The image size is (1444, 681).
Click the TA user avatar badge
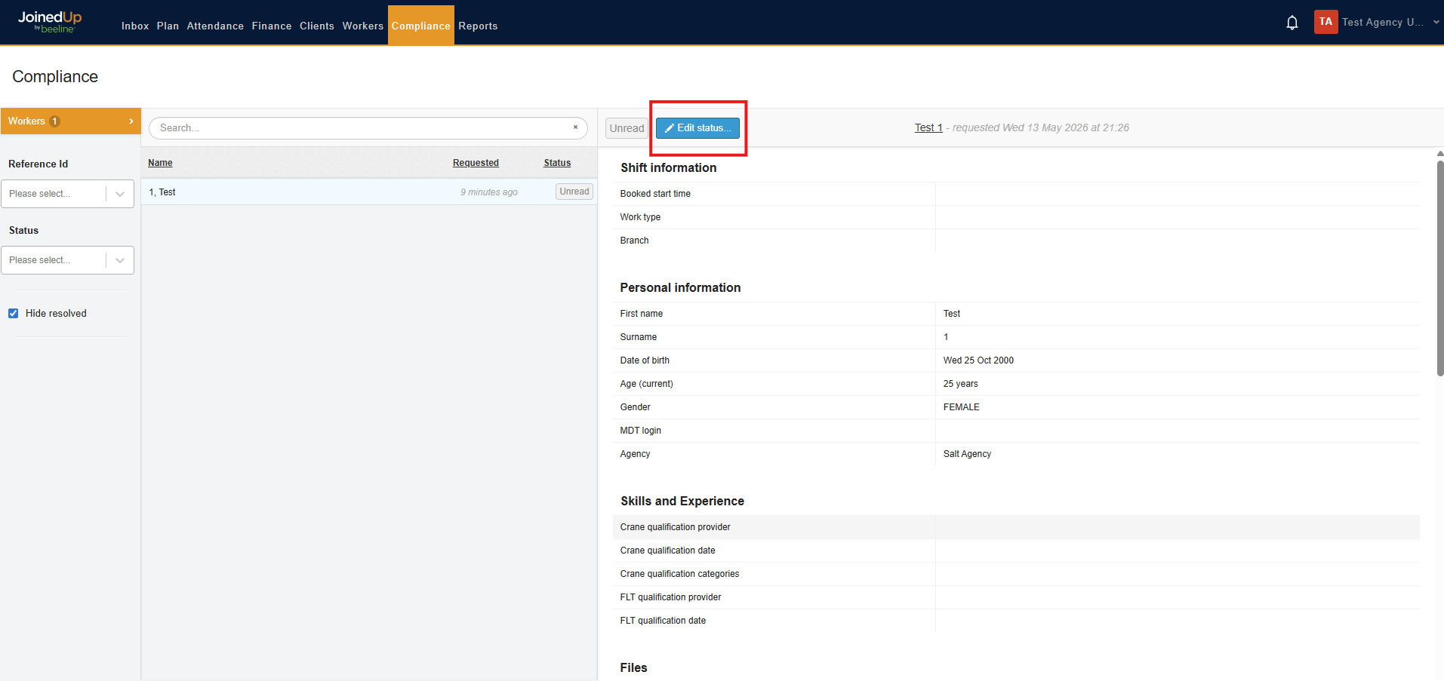1325,22
